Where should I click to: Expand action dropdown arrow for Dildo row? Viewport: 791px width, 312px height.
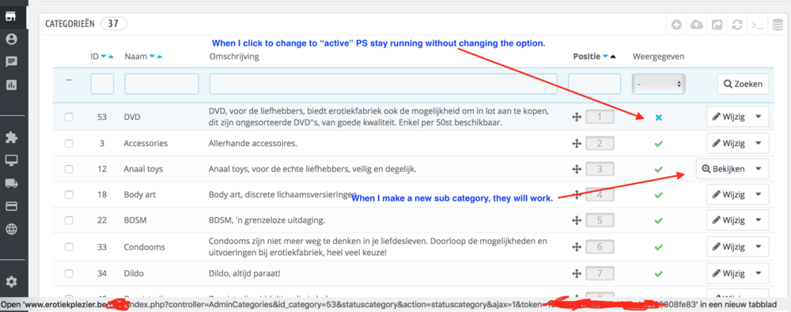click(759, 273)
